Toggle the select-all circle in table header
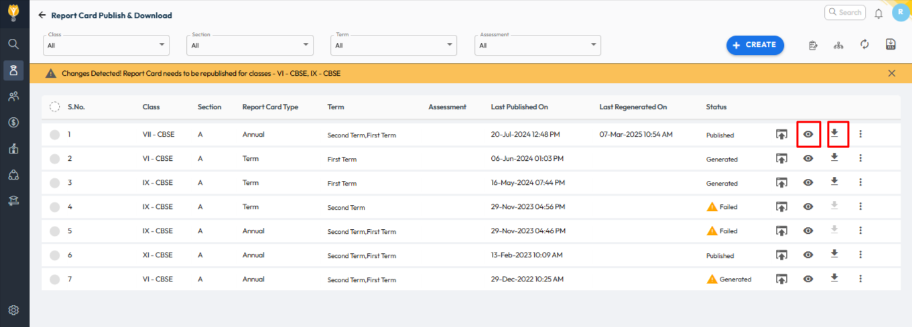 pos(55,107)
